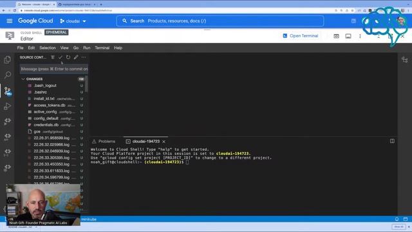
Task: Open the Cloud Code Kubernetes view icon
Action: point(7,152)
